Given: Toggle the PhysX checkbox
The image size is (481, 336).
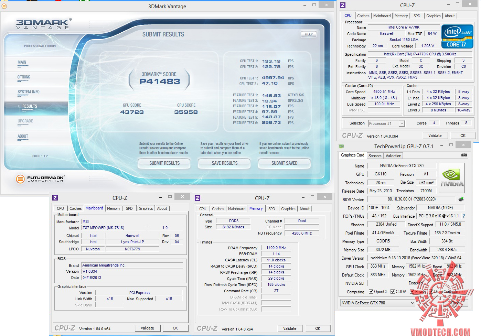Looking at the screenshot, I should (412, 292).
